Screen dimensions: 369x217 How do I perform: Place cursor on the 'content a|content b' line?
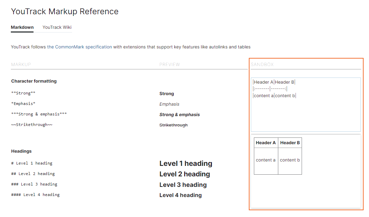click(275, 95)
